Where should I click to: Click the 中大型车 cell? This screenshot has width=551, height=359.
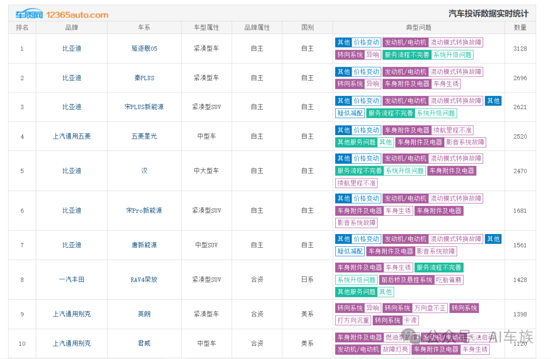(207, 171)
